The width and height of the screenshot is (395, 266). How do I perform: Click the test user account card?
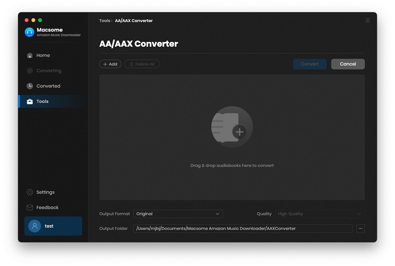pos(53,226)
